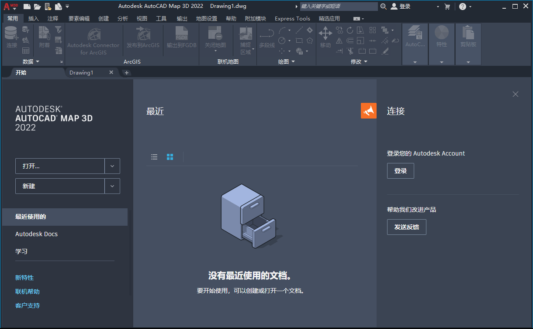Click the 登录 button under Autodesk Account
Viewport: 533px width, 329px height.
tap(401, 171)
